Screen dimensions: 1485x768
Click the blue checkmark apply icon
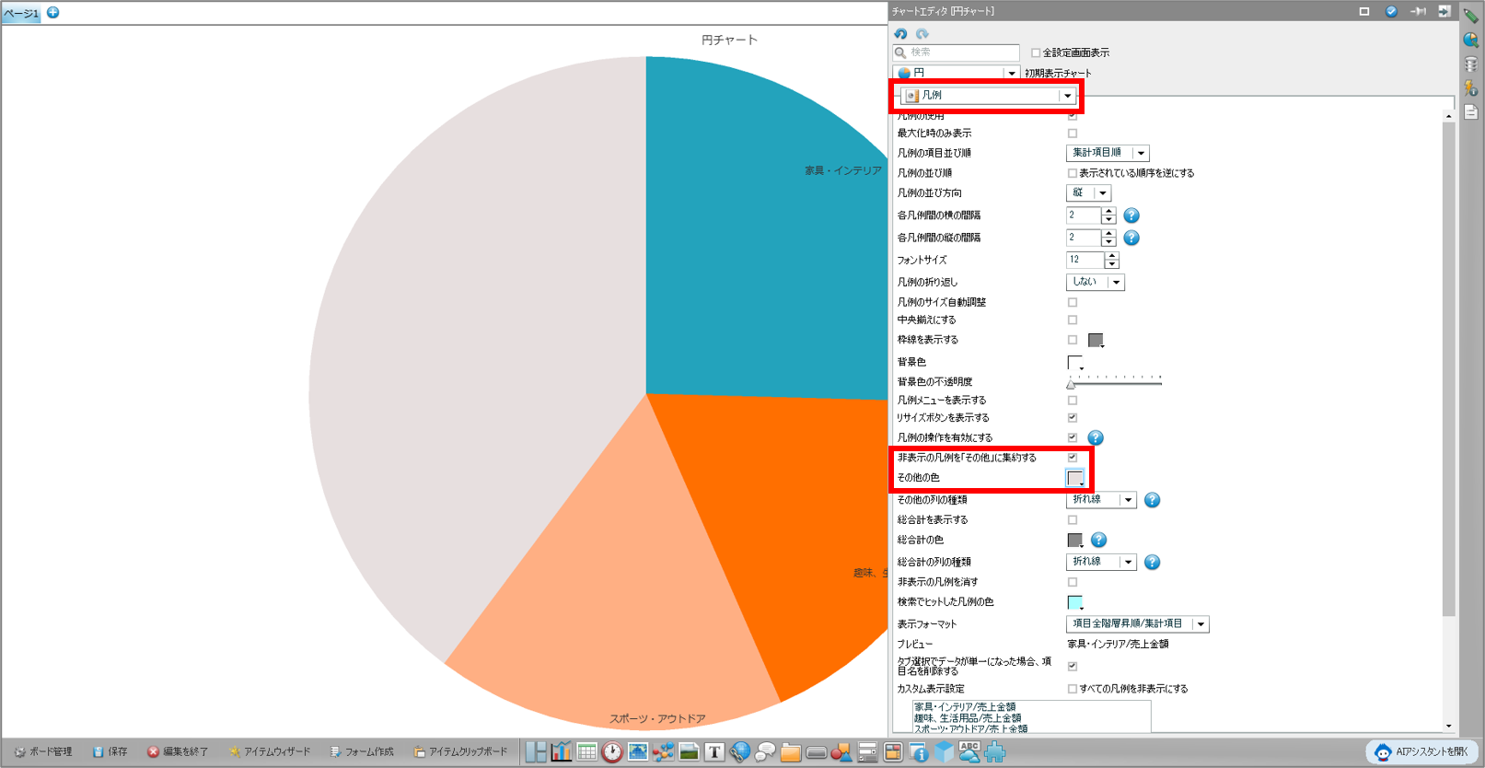point(1391,11)
